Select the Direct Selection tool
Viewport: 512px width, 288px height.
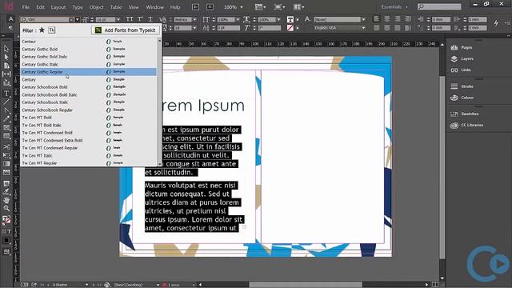pos(6,57)
